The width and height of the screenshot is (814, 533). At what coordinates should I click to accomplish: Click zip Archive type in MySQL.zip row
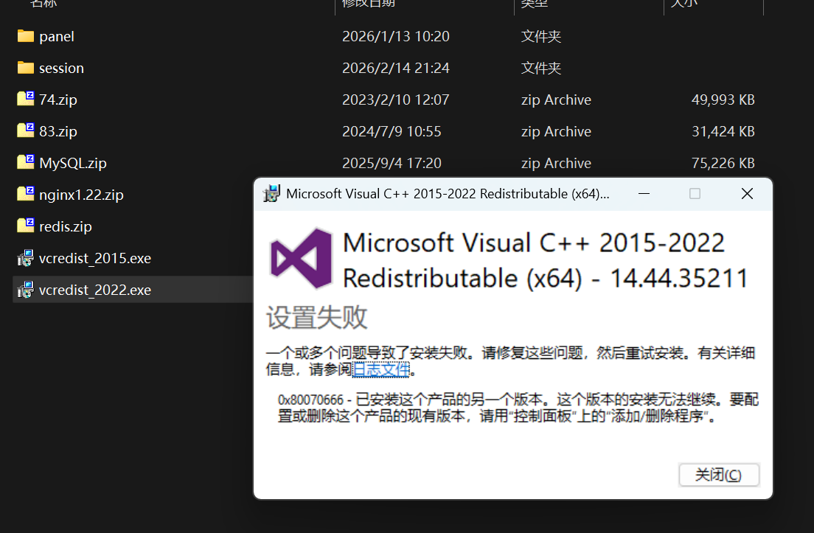point(556,163)
